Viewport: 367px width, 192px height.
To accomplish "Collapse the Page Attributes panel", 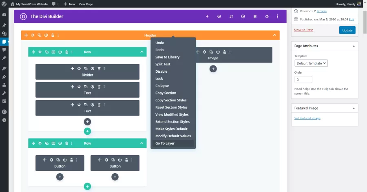I will (354, 46).
